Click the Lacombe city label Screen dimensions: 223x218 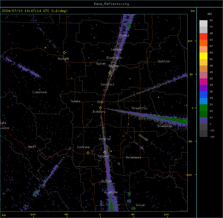pyautogui.click(x=116, y=49)
